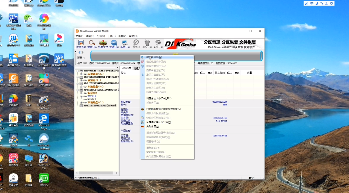The image size is (349, 193).
Task: Click the 备份分区 (backup partition) toolbar icon
Action: pos(158,44)
